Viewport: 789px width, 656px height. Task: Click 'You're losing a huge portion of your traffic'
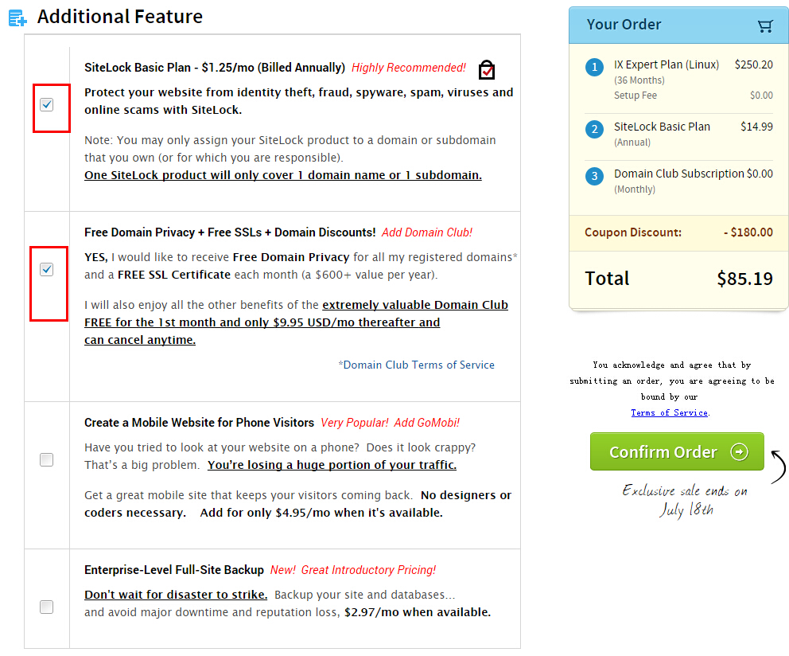tap(332, 465)
